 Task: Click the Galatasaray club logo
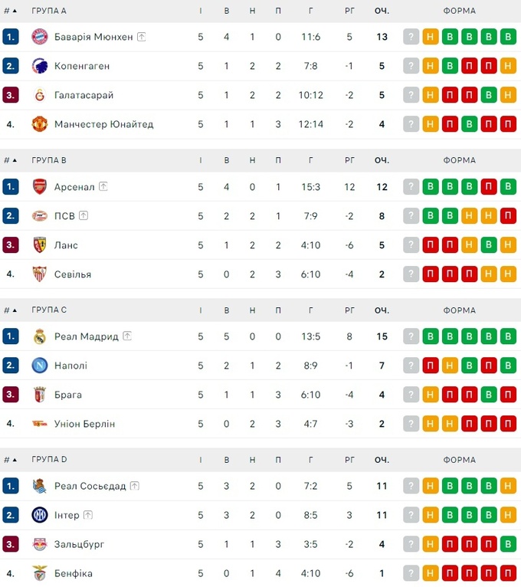click(x=40, y=95)
